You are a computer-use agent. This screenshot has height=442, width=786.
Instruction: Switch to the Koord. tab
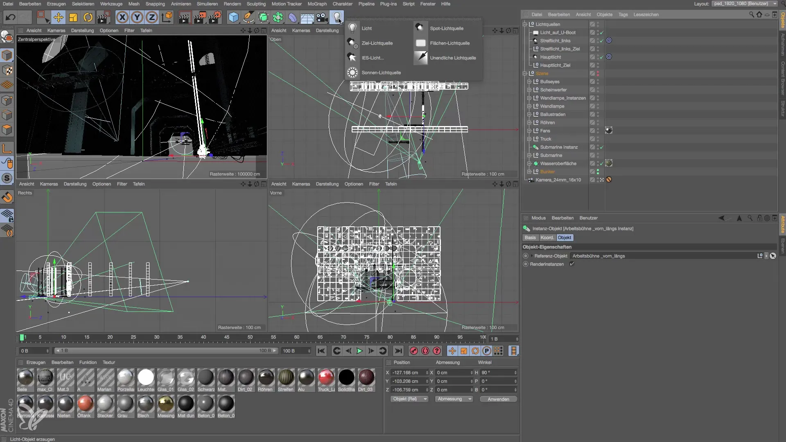(547, 238)
